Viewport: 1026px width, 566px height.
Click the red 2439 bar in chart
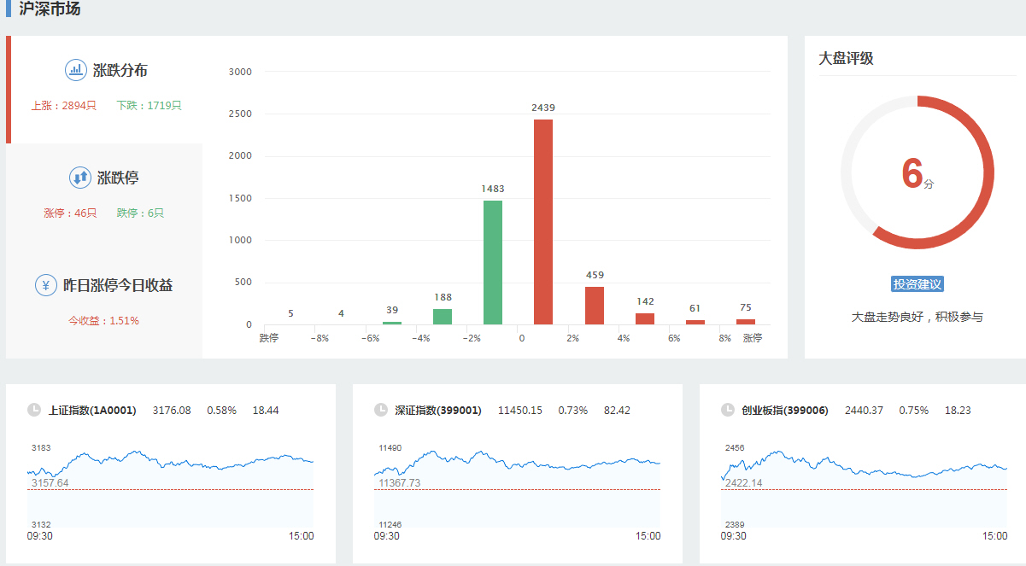click(x=543, y=222)
